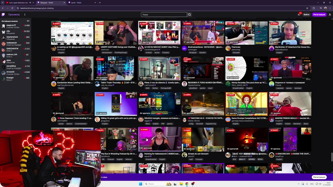The height and width of the screenshot is (187, 333).
Task: Open meetenshow channel in sidebar
Action: (16, 38)
